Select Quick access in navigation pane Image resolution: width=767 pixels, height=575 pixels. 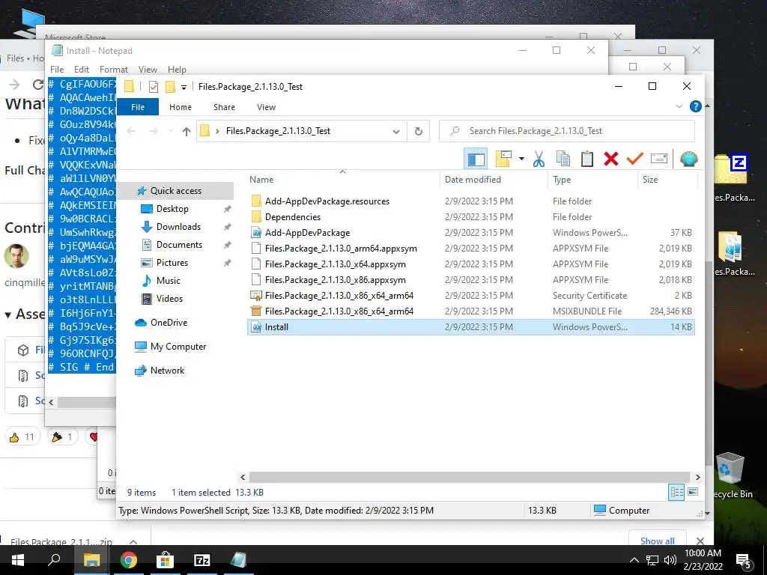[x=175, y=191]
